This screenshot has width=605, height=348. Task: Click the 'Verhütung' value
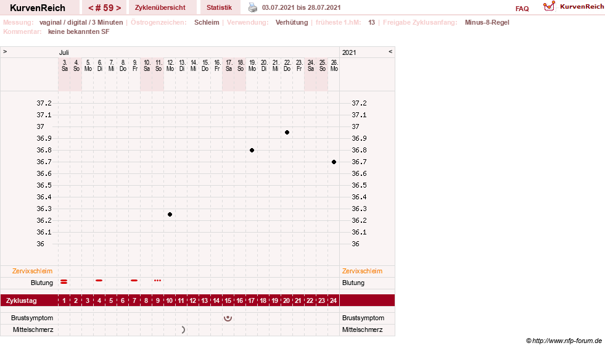[x=292, y=22]
